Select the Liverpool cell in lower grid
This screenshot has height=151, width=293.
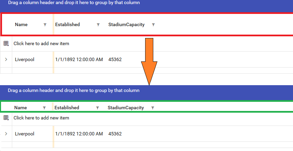tap(24, 134)
